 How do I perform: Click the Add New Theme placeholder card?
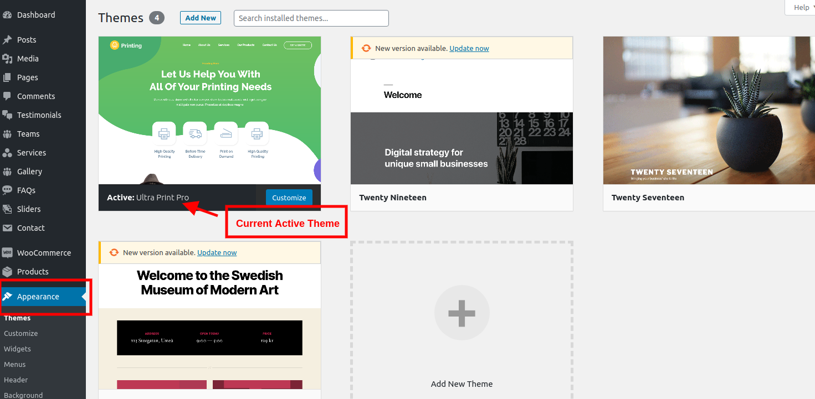point(462,320)
